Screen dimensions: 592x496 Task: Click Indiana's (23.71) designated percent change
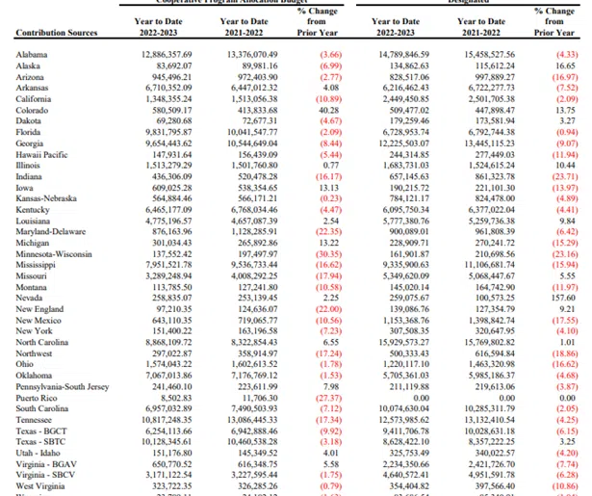pyautogui.click(x=565, y=177)
